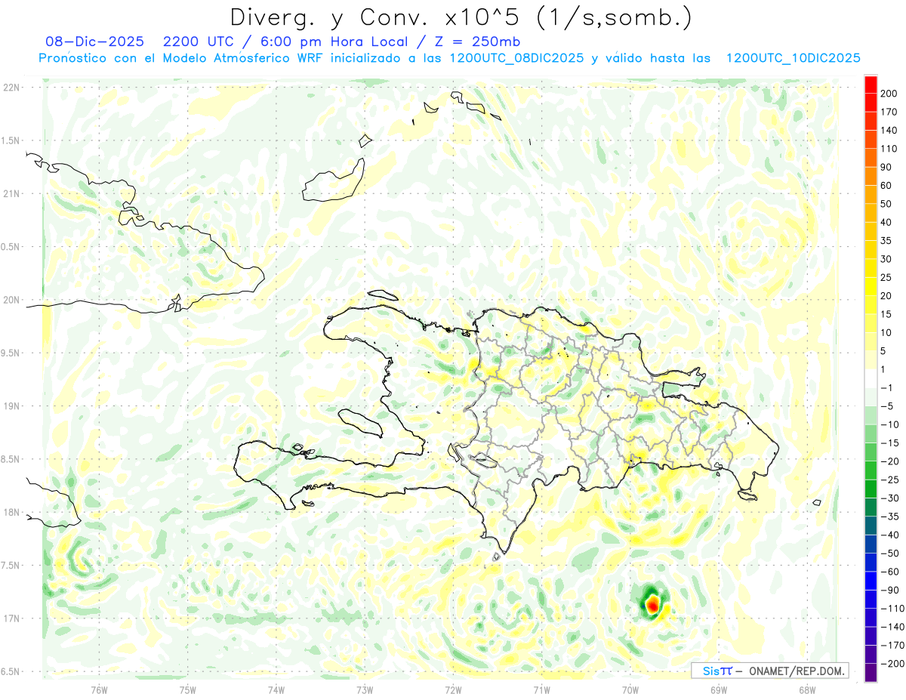Click the title 'Diverg. y Conv. x10^5 (1/s,somb.)'
The image size is (906, 700).
point(461,17)
